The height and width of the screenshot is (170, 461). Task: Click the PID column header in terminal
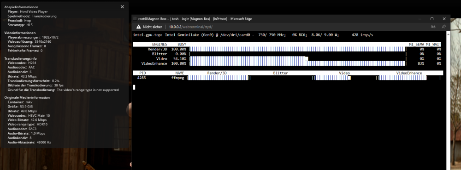142,73
